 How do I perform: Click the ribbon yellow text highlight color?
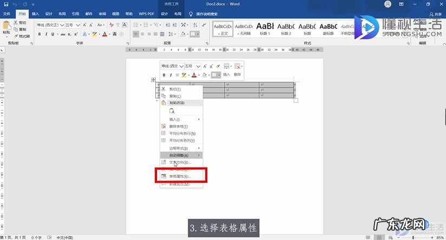[94, 34]
